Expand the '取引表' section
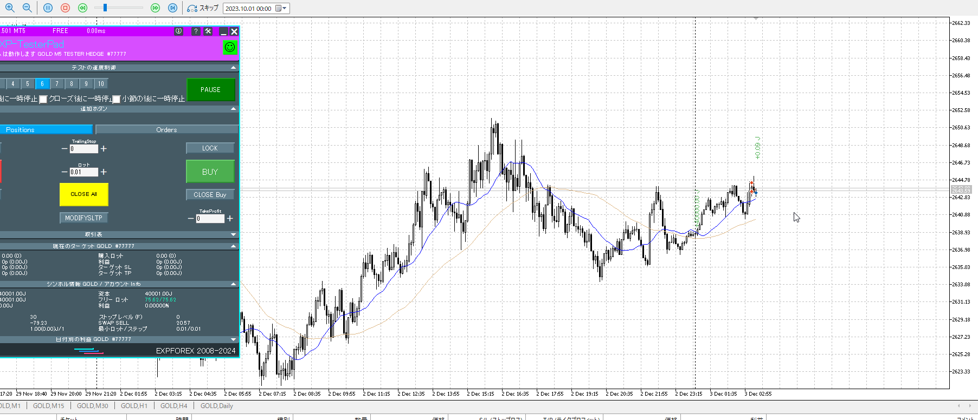978x420 pixels. coord(234,234)
